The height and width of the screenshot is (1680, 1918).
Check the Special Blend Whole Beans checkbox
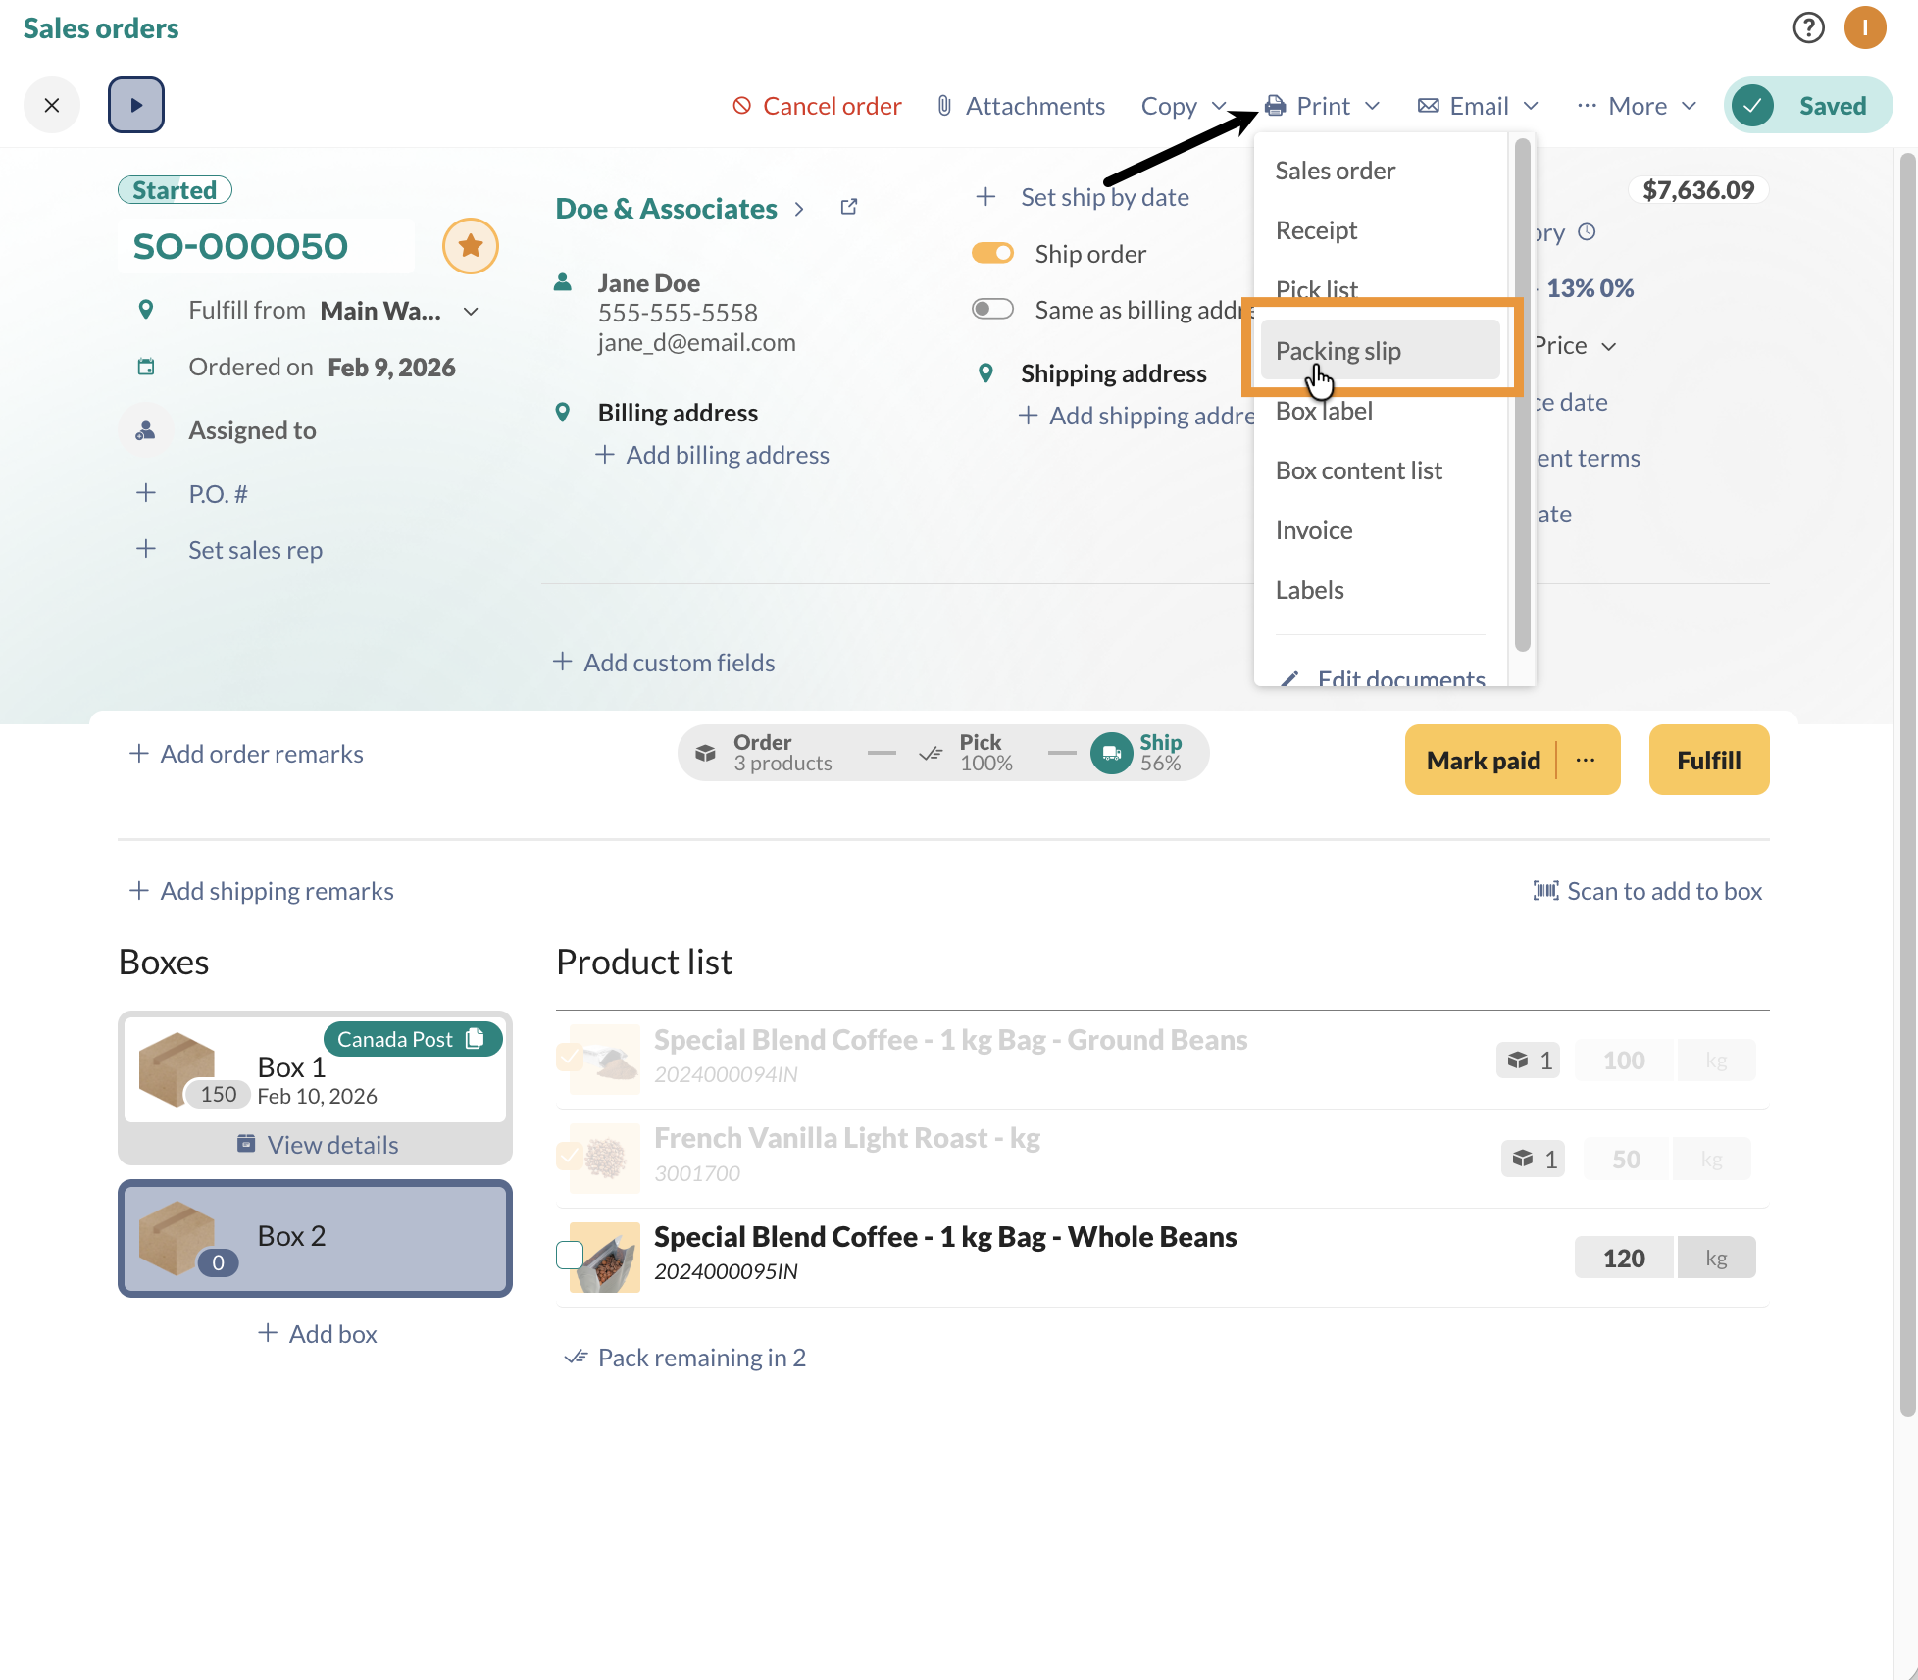click(569, 1255)
